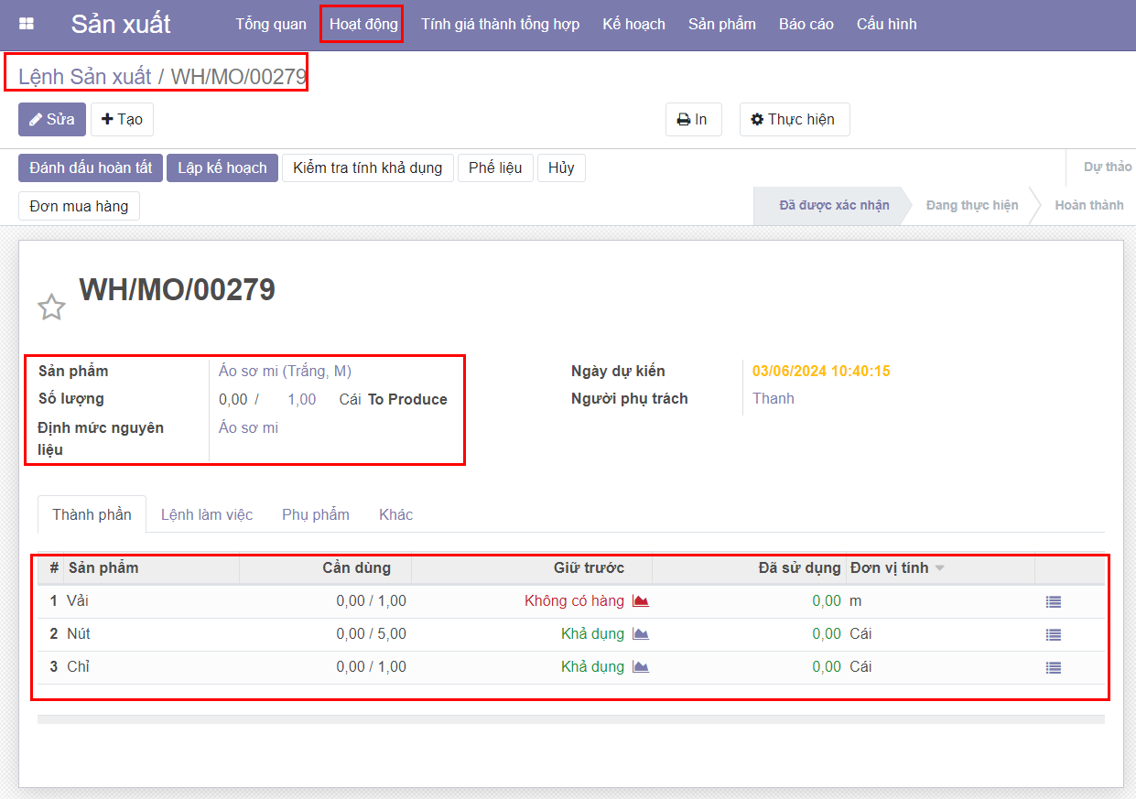Open the detail list icon for Vải

[x=1054, y=602]
